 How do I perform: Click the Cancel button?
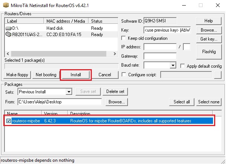105,75
